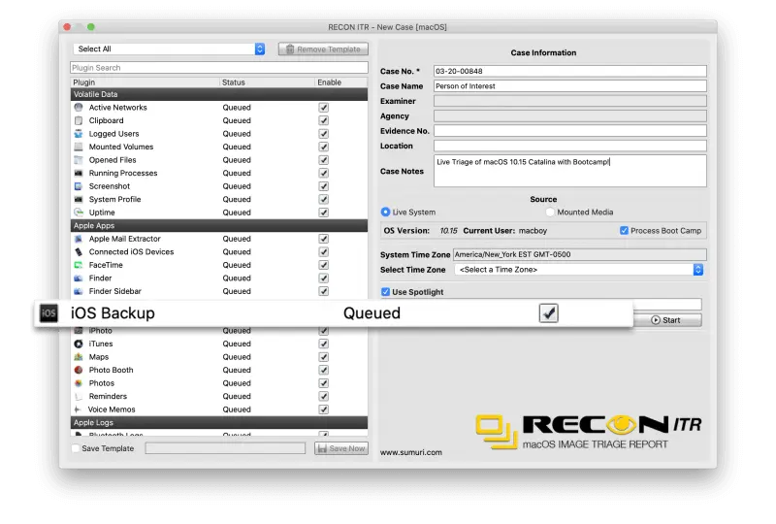
Task: Select the Live System source option
Action: point(385,212)
